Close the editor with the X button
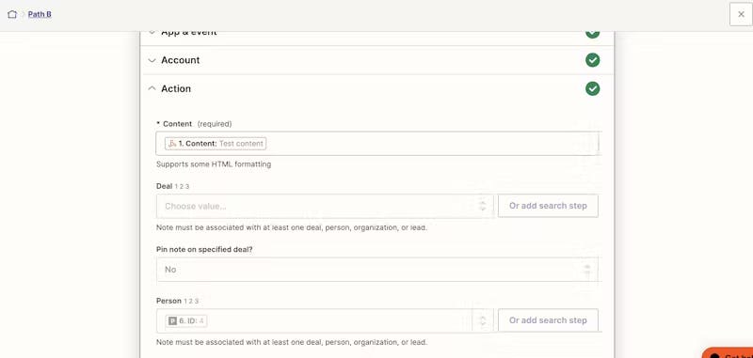The height and width of the screenshot is (358, 753). point(741,14)
